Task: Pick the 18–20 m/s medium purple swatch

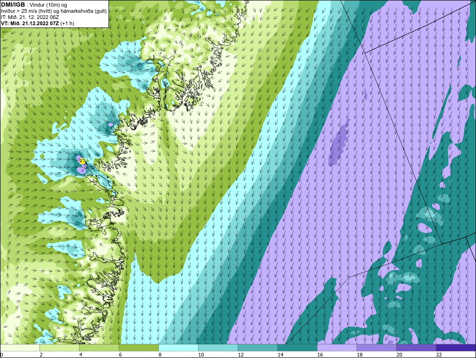Action: pyautogui.click(x=377, y=348)
